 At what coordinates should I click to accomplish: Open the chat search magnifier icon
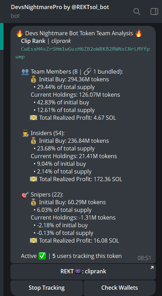click(137, 12)
